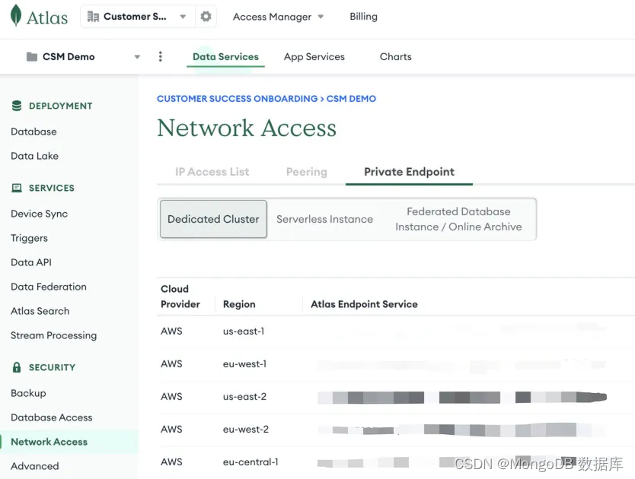Click the Atlas leaf logo
The image size is (635, 479).
tap(16, 15)
